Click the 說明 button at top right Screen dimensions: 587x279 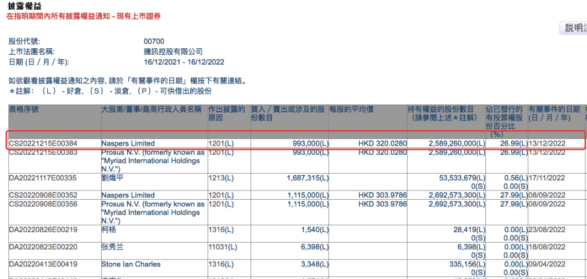573,28
